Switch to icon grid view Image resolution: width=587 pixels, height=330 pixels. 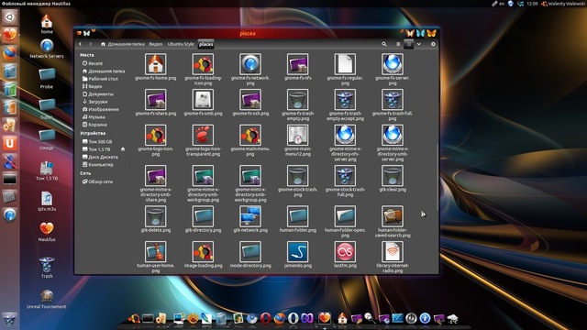pyautogui.click(x=409, y=44)
